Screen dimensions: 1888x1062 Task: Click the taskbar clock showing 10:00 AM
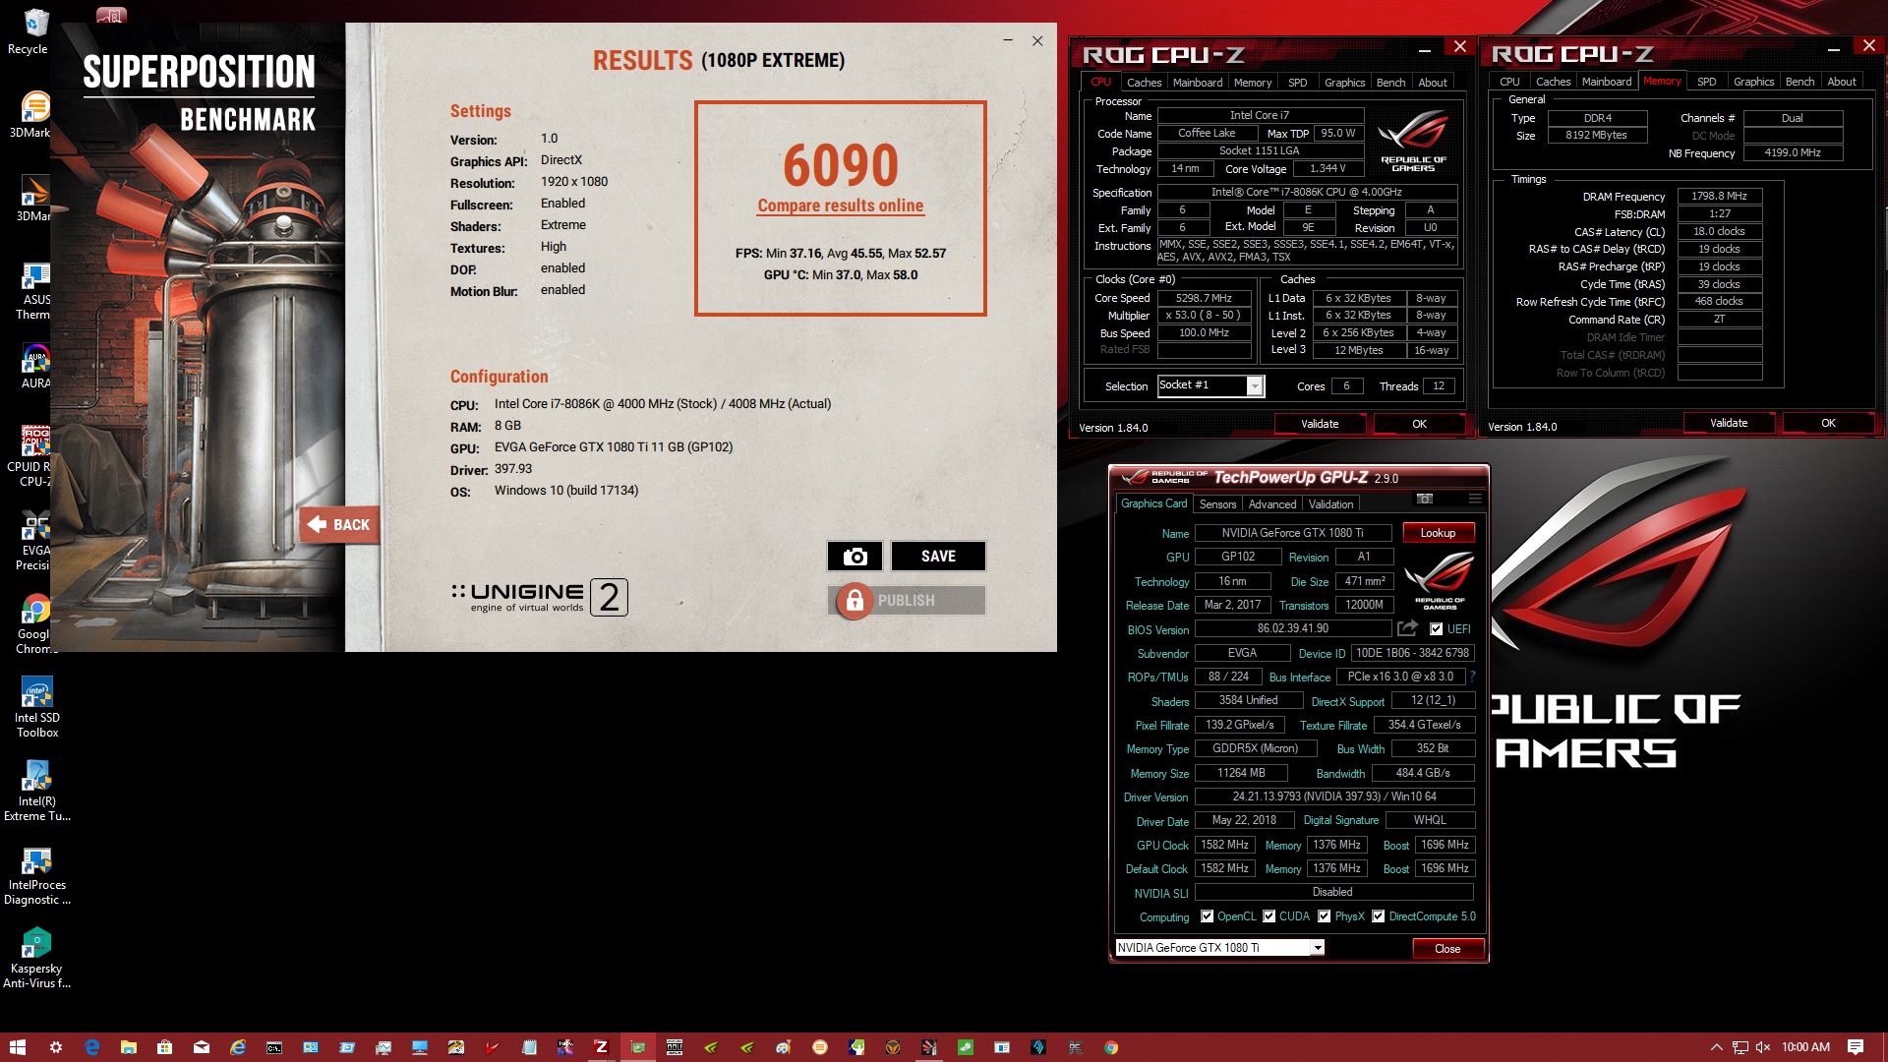[x=1805, y=1047]
